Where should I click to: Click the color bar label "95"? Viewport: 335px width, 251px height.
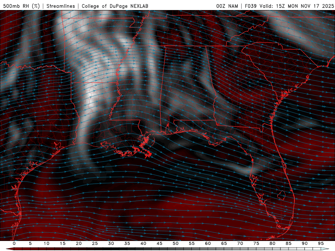click(x=321, y=243)
